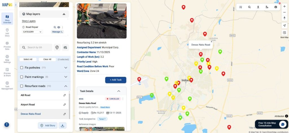Expand the Fix potholes category

point(65,68)
